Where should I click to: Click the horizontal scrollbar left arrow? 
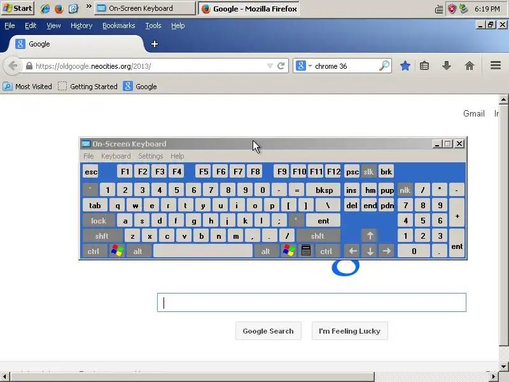point(5,377)
